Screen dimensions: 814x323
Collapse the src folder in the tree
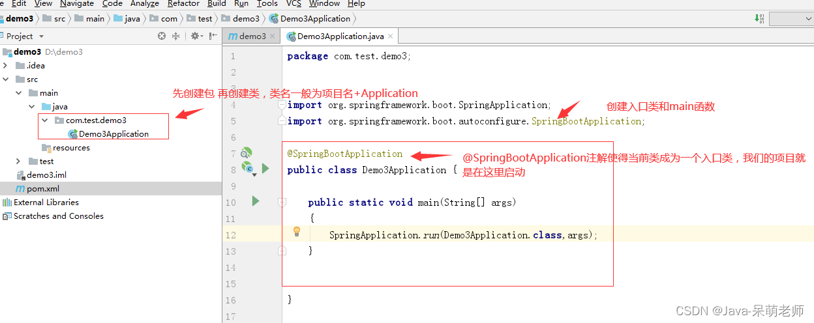point(5,79)
